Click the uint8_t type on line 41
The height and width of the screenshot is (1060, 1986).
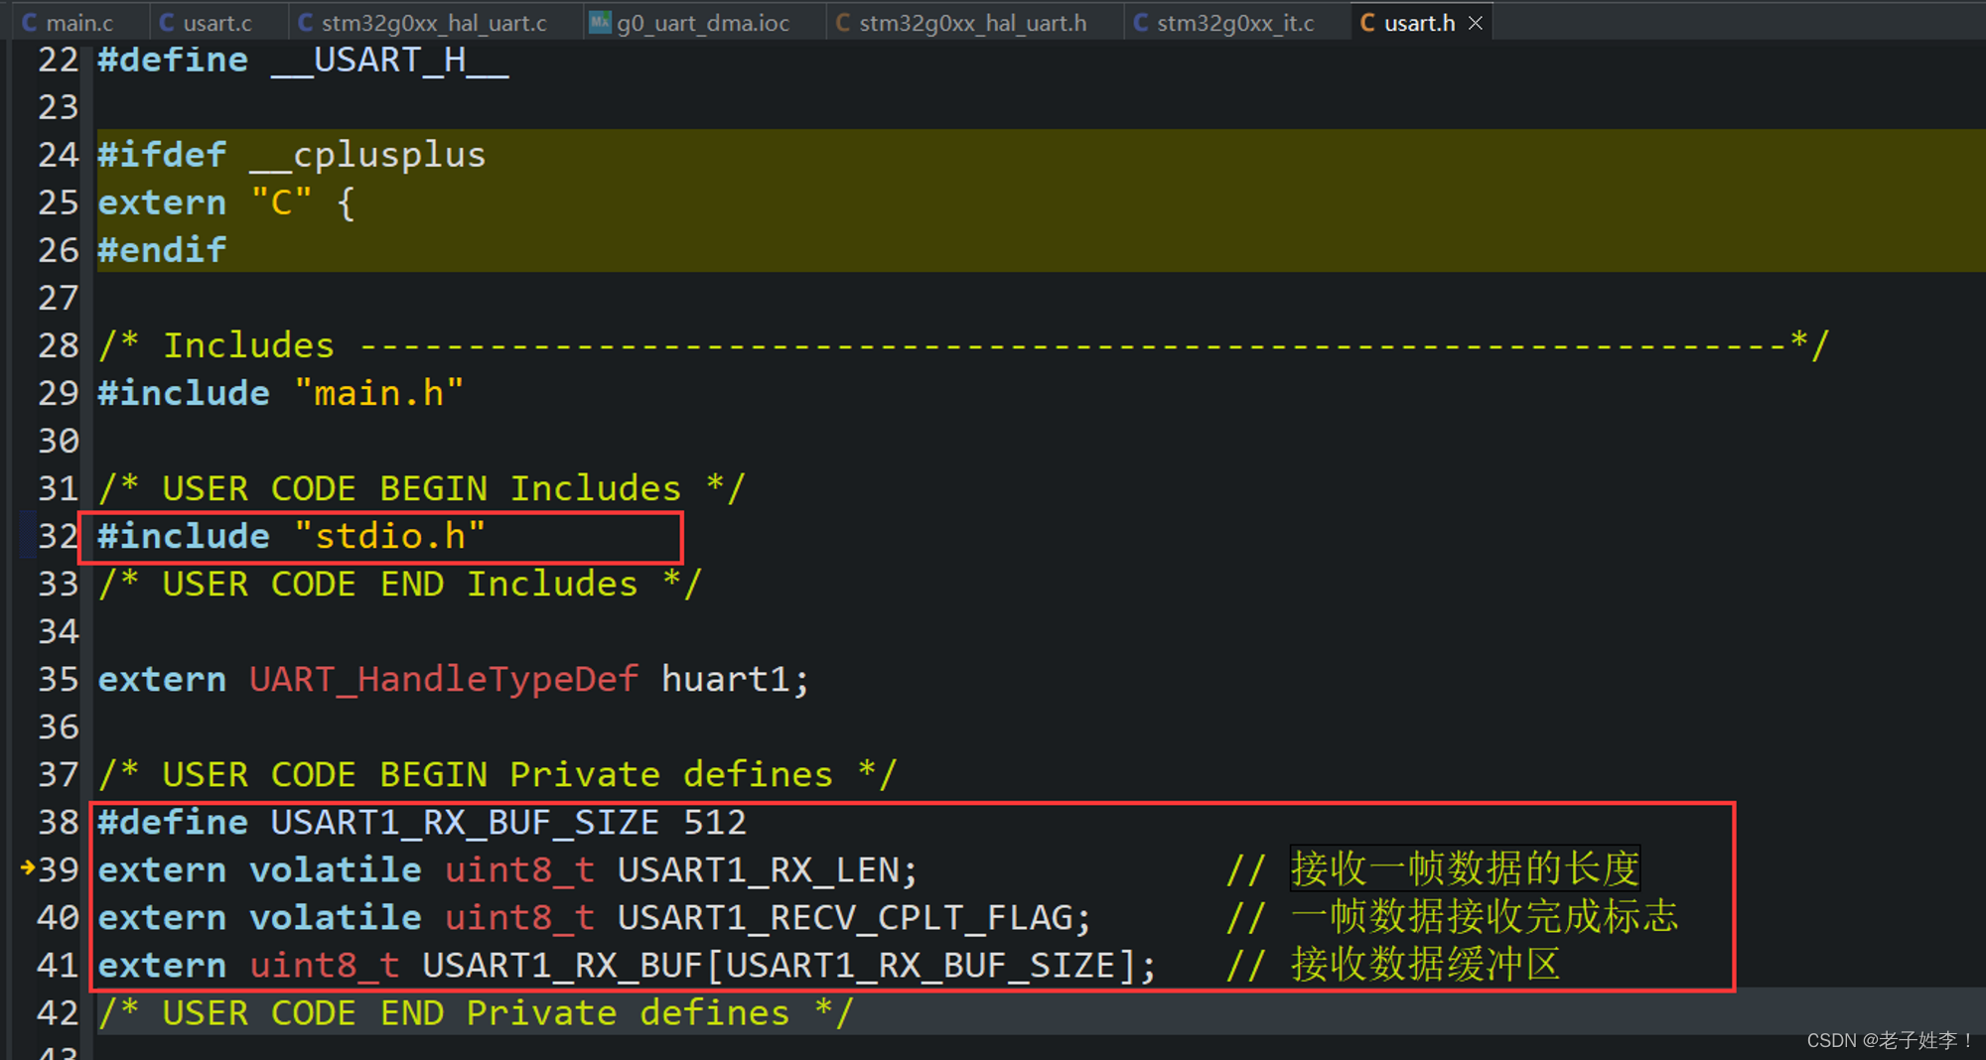[324, 965]
